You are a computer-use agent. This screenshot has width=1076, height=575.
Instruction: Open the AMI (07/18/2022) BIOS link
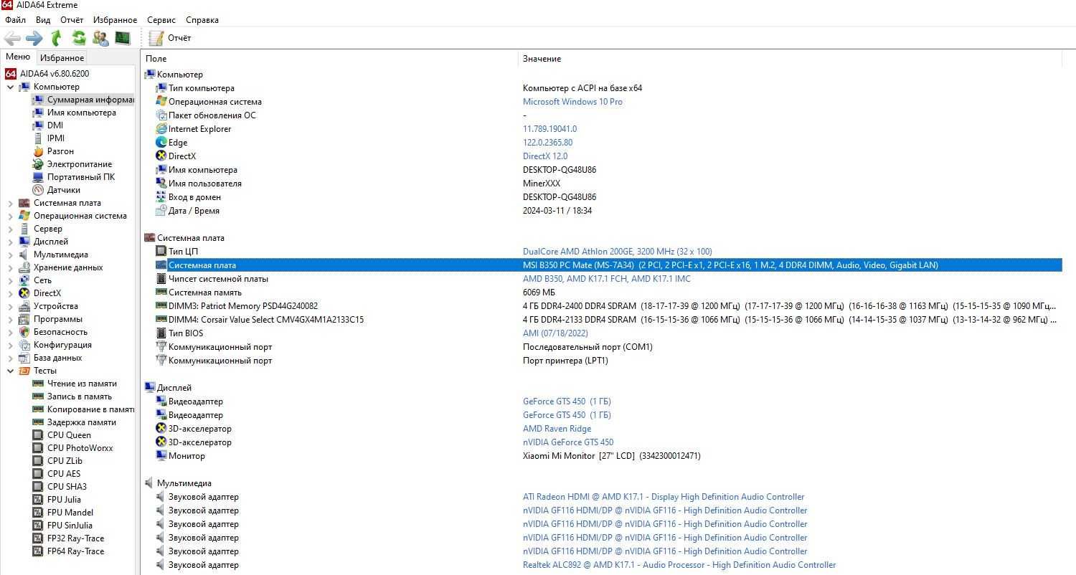(555, 333)
